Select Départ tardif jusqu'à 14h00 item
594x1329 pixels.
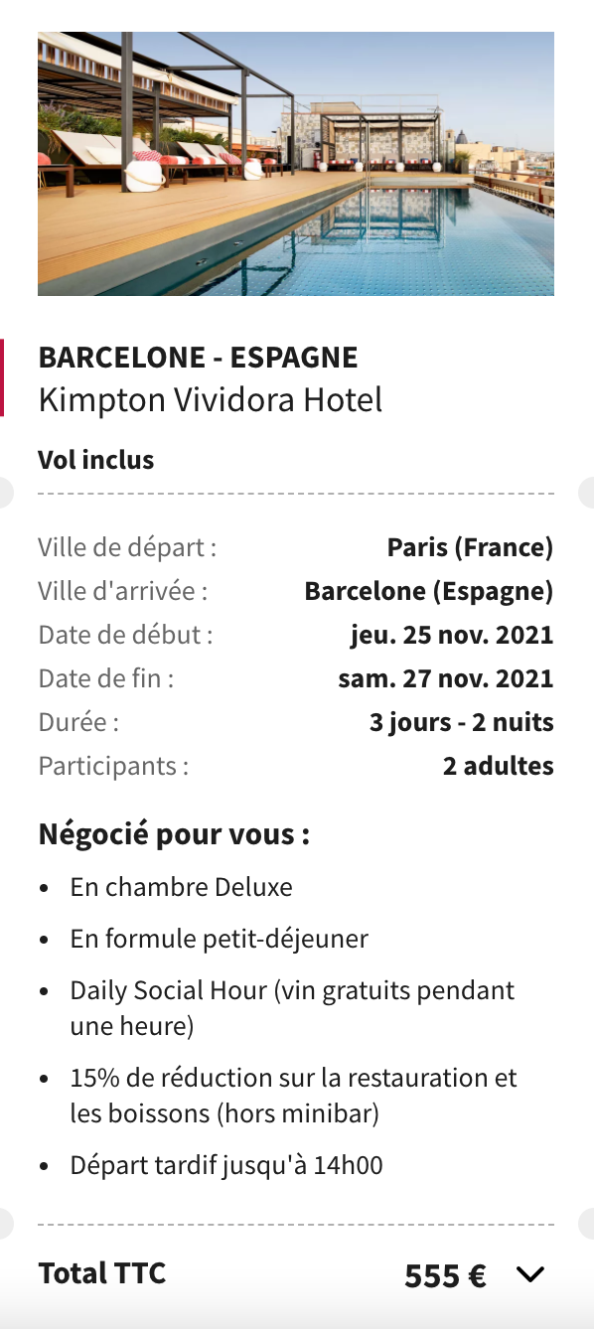pyautogui.click(x=226, y=1165)
